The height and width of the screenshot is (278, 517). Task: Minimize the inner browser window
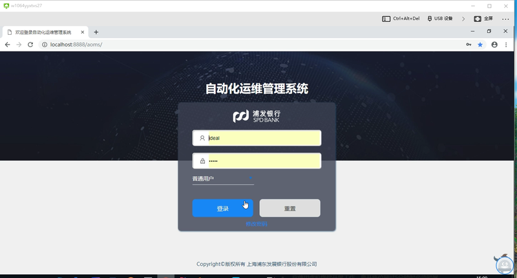(472, 31)
